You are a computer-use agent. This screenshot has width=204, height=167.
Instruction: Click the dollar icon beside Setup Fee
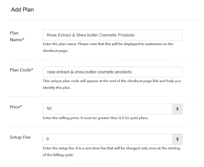tap(177, 139)
